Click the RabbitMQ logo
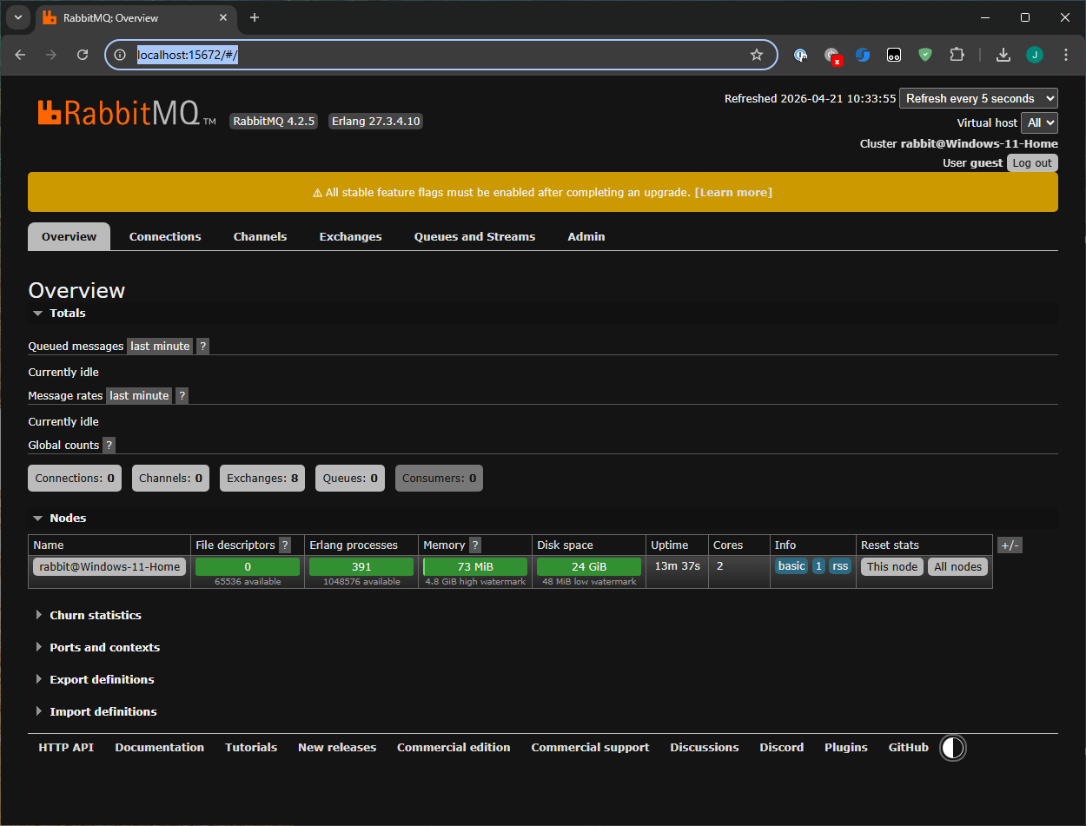1086x826 pixels. (127, 114)
